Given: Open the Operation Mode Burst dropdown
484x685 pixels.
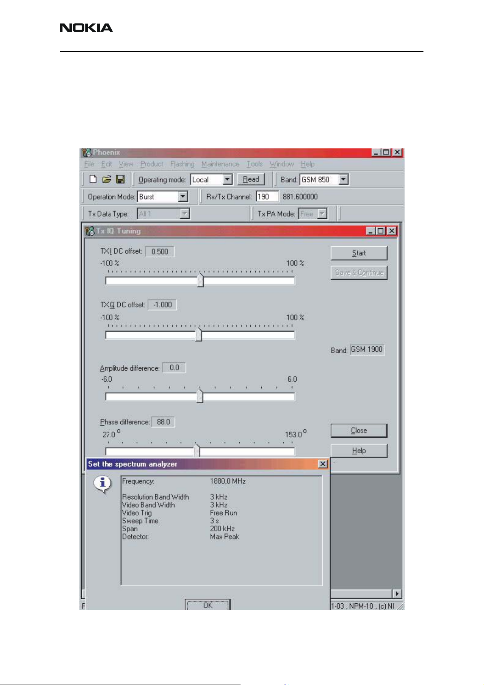Looking at the screenshot, I should (x=183, y=197).
